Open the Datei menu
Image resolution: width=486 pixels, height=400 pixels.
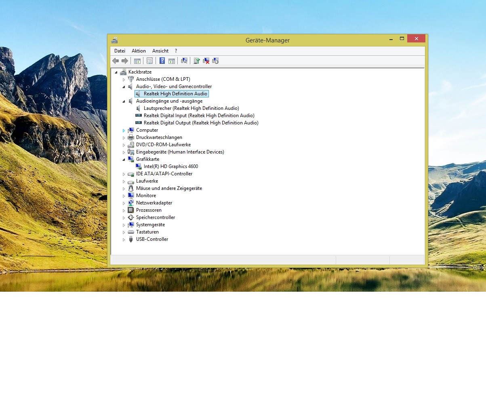[120, 51]
